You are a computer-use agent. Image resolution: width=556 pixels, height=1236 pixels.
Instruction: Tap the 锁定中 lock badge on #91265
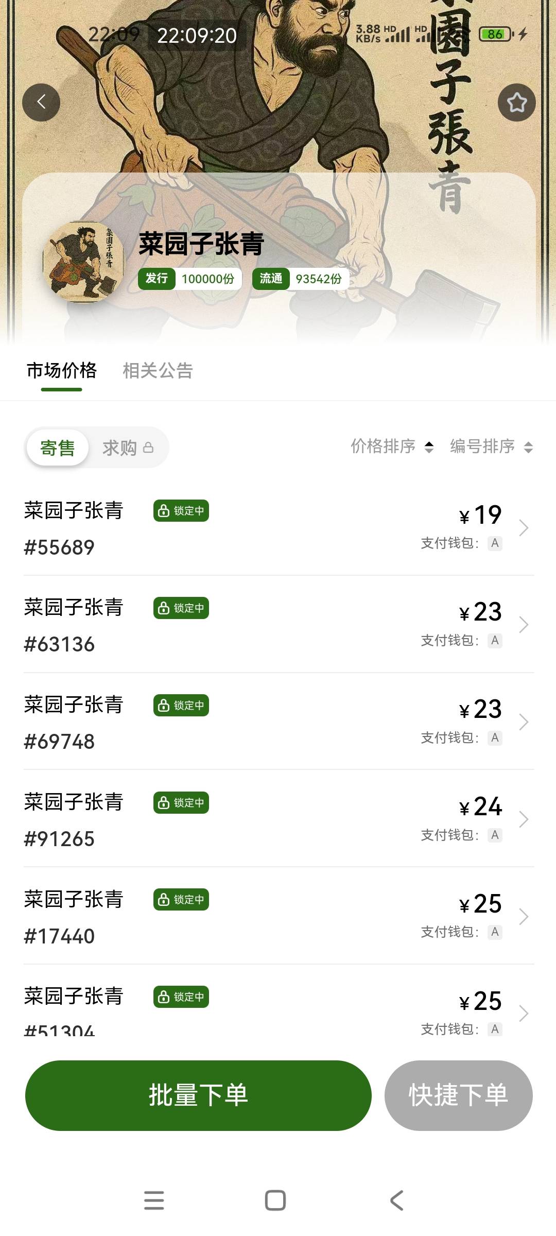(181, 802)
